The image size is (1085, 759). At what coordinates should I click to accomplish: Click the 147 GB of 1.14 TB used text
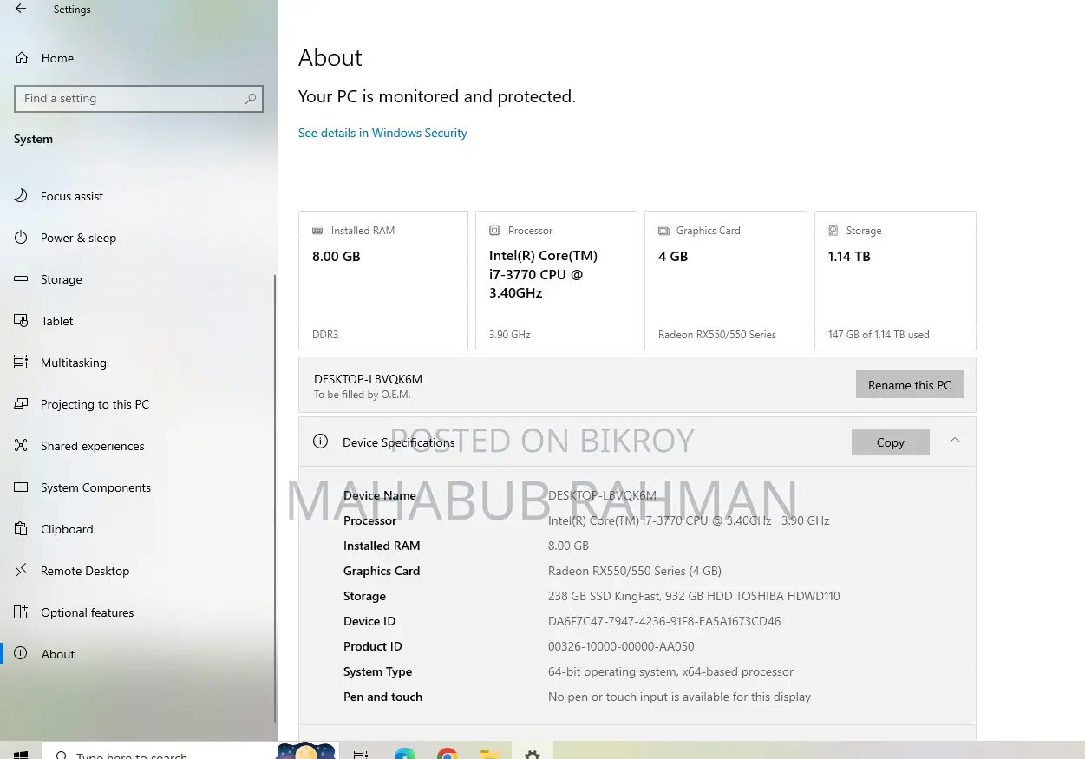(x=879, y=335)
